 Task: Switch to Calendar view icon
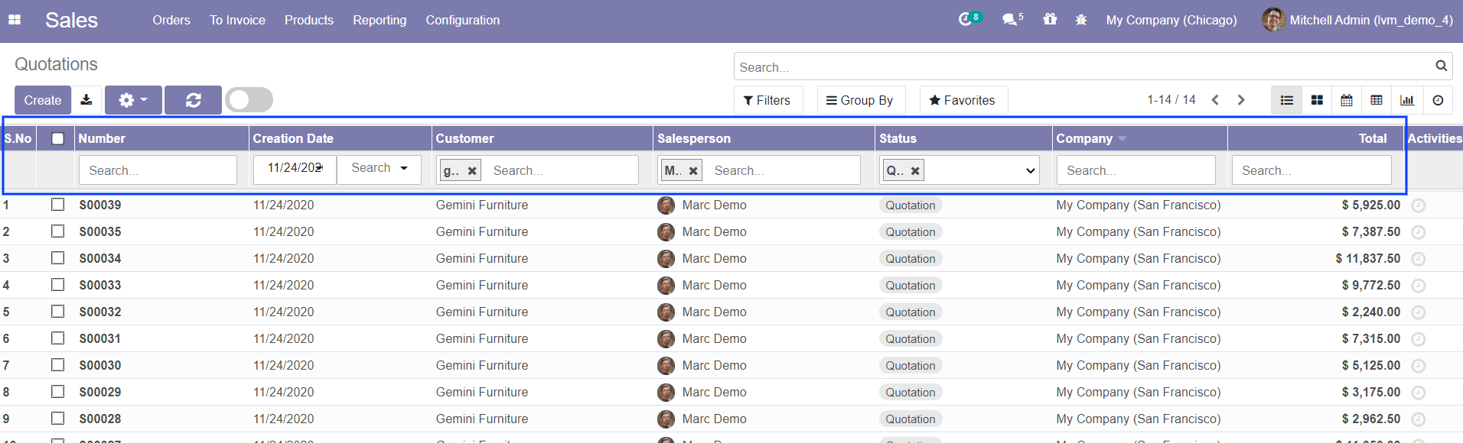[1347, 100]
